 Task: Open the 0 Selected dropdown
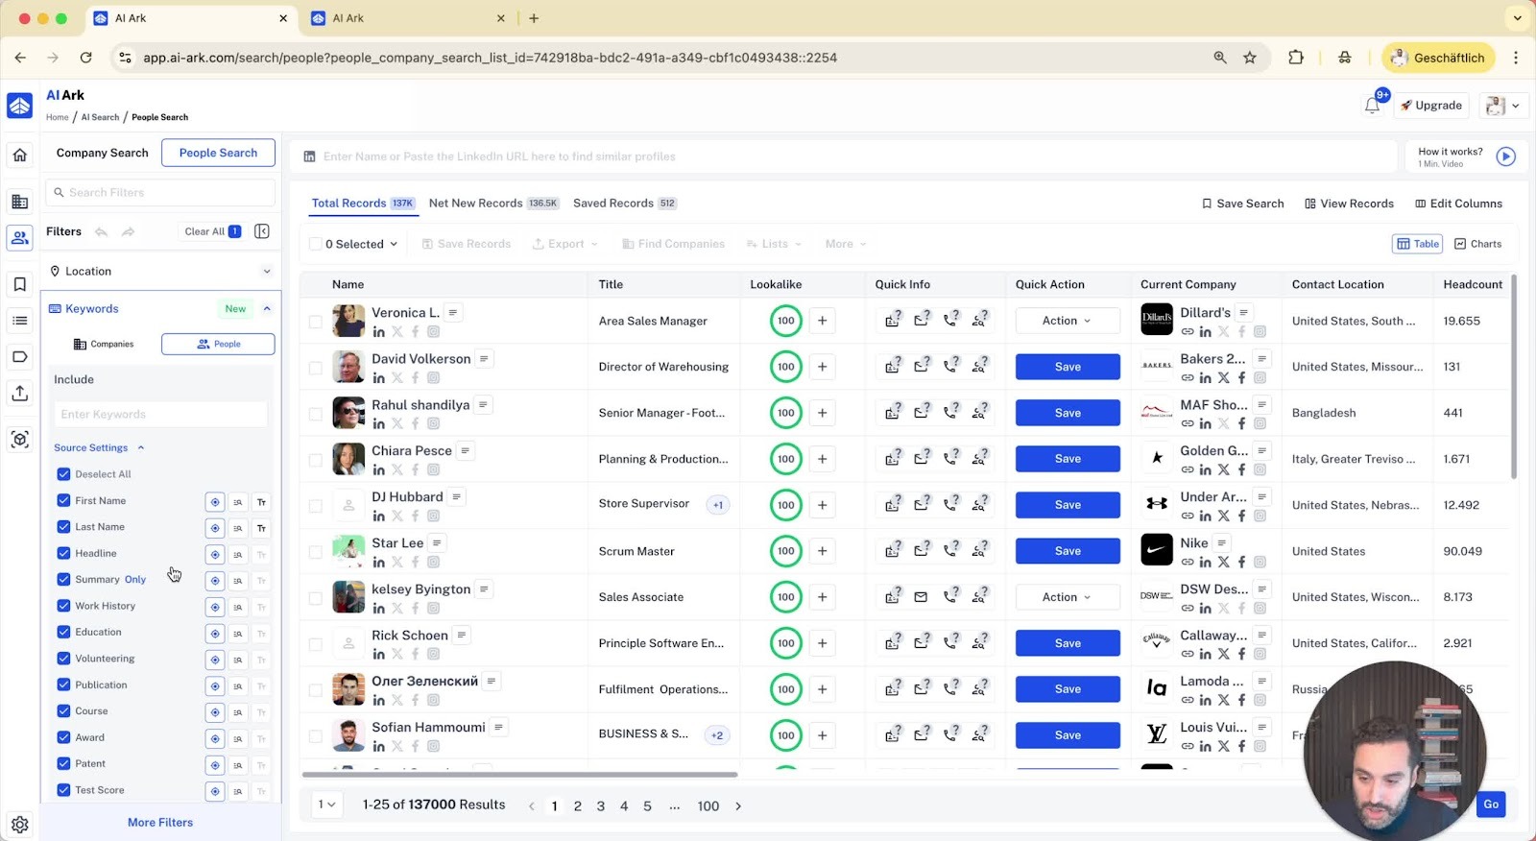click(x=361, y=244)
